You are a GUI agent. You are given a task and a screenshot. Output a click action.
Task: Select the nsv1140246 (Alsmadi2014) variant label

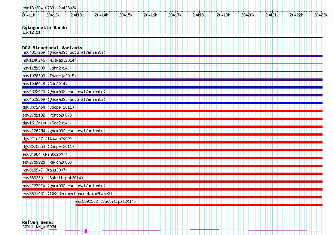(49, 60)
